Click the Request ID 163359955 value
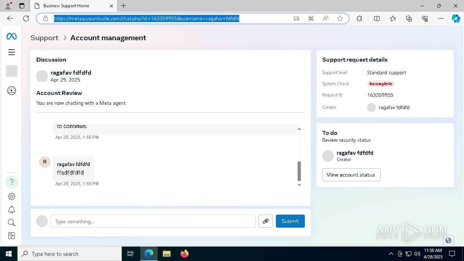The image size is (464, 261). pyautogui.click(x=380, y=95)
